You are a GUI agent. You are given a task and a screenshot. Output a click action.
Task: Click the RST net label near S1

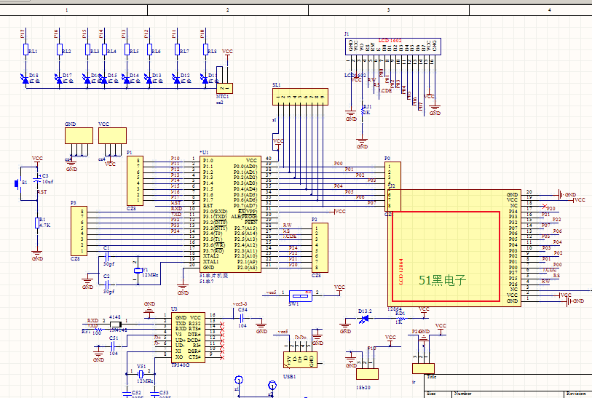pos(42,191)
